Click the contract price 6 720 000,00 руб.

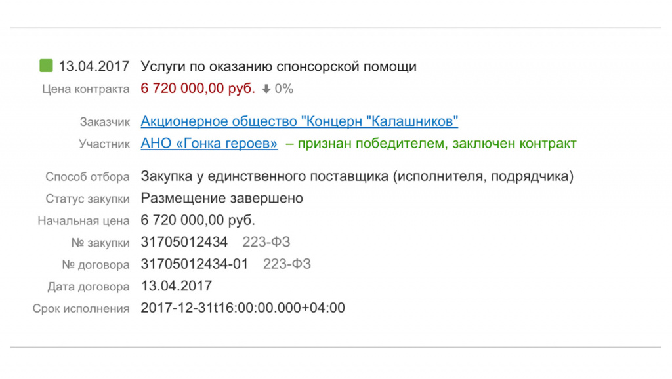pyautogui.click(x=198, y=89)
